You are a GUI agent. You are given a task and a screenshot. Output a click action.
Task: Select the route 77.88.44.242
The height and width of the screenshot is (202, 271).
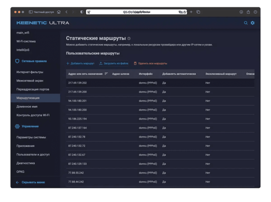click(160, 182)
